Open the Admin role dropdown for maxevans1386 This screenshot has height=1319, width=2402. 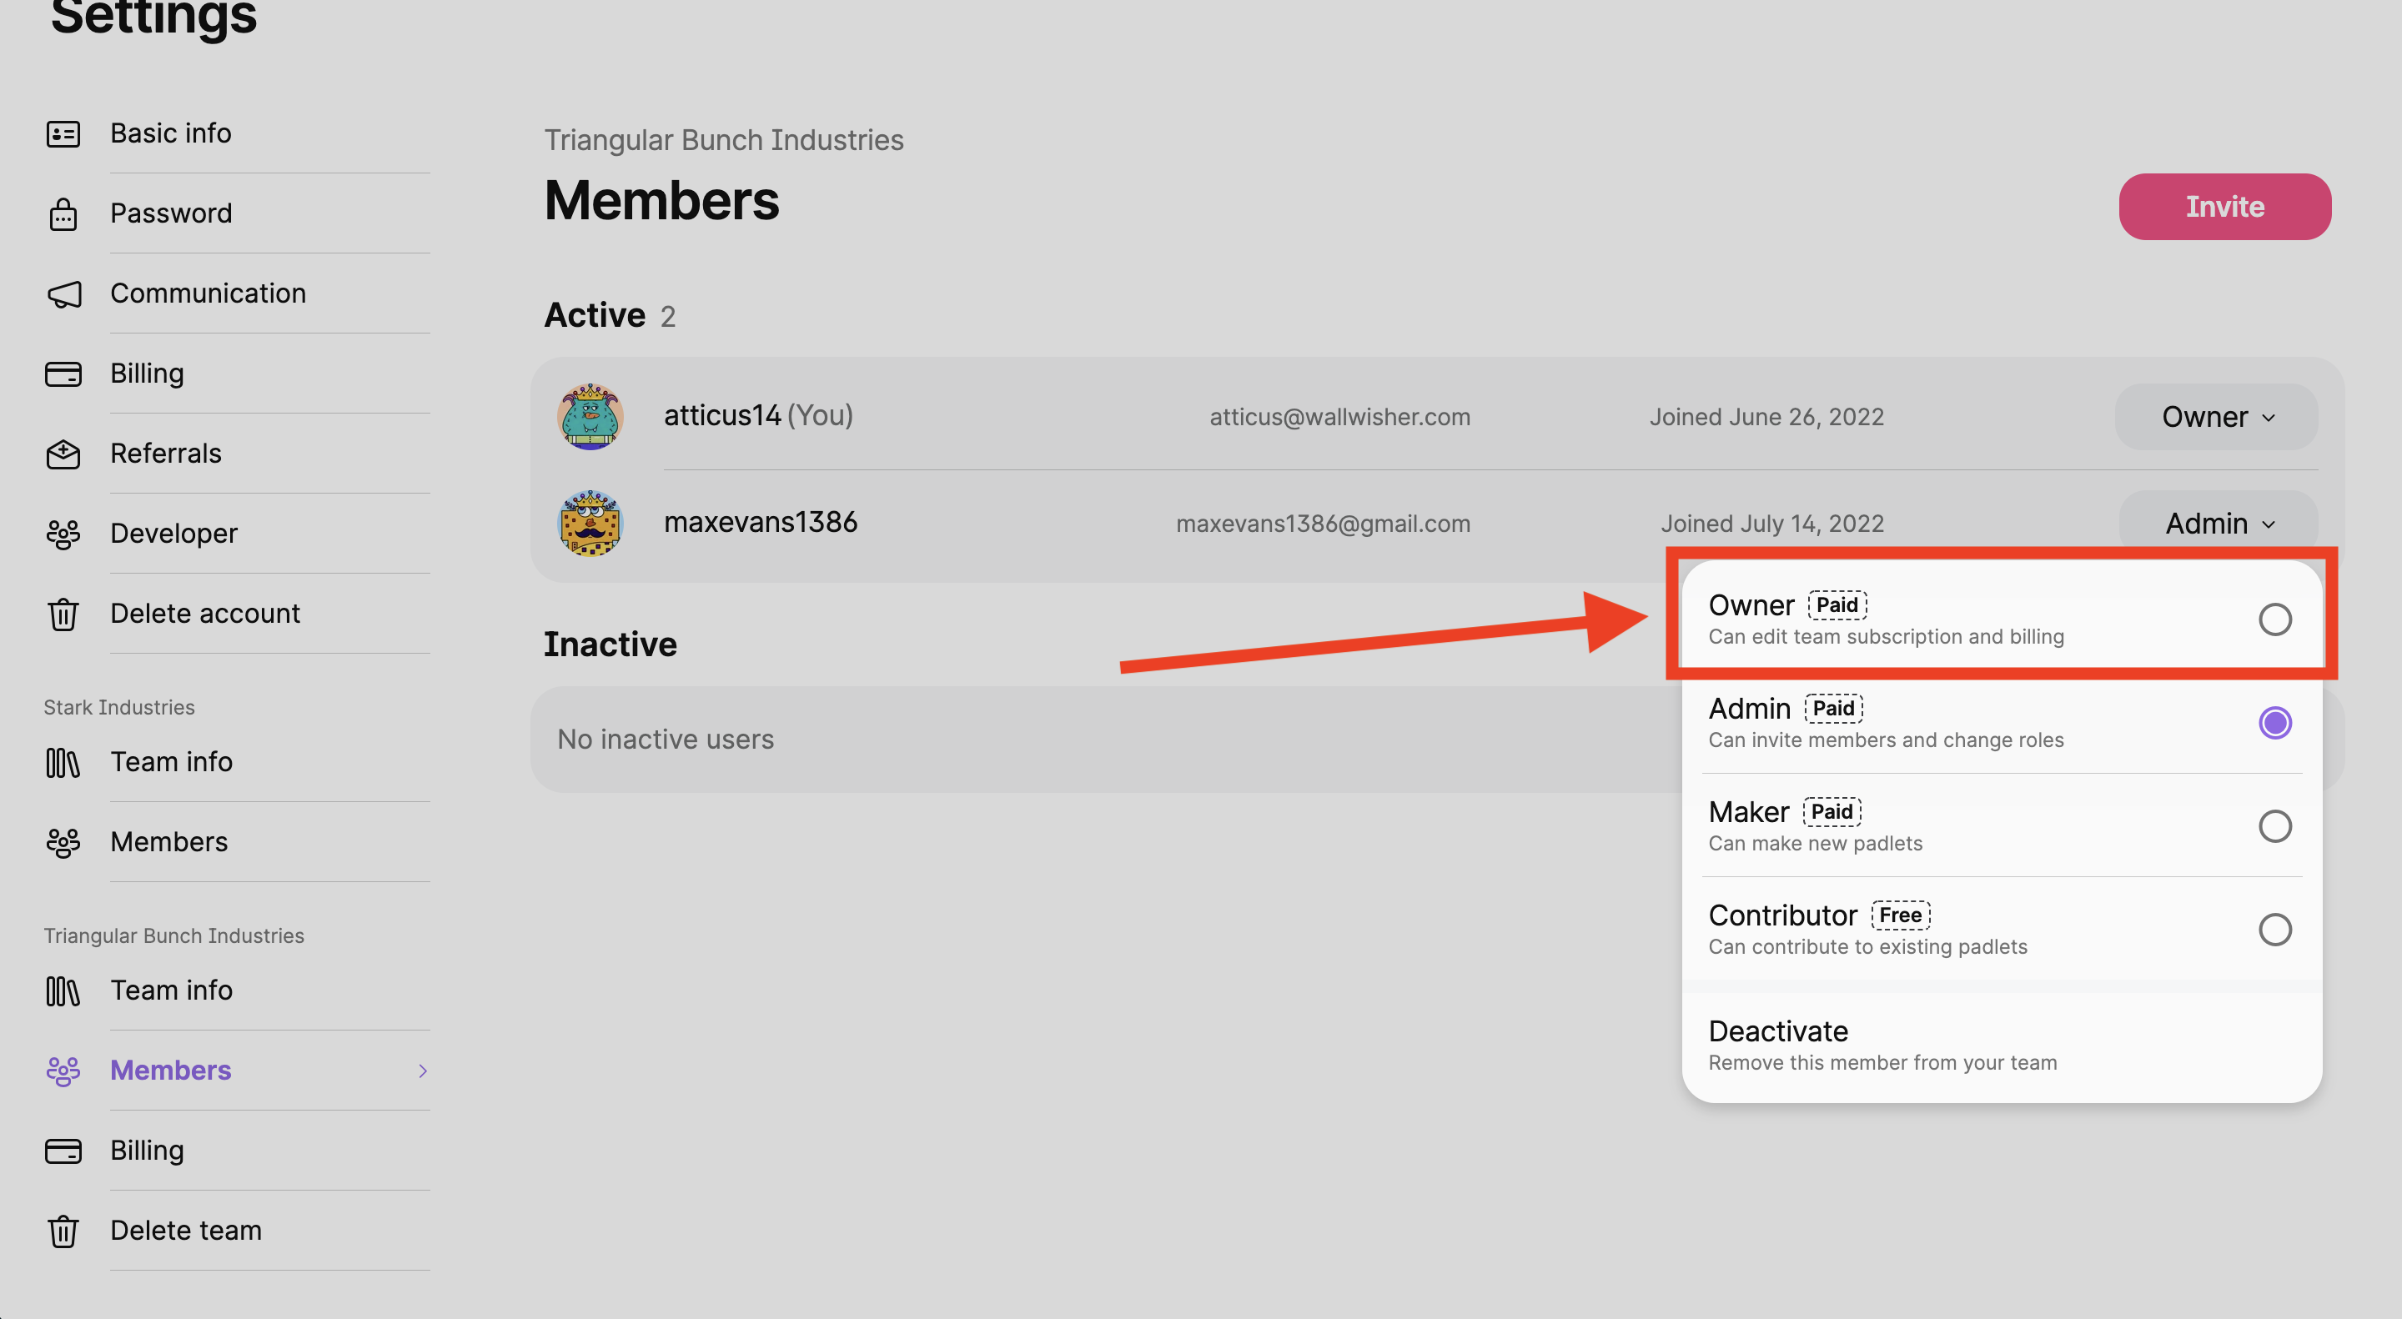coord(2219,524)
